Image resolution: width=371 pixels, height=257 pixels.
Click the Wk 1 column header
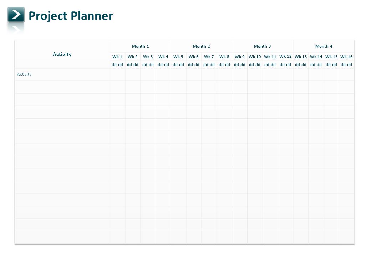(x=117, y=57)
